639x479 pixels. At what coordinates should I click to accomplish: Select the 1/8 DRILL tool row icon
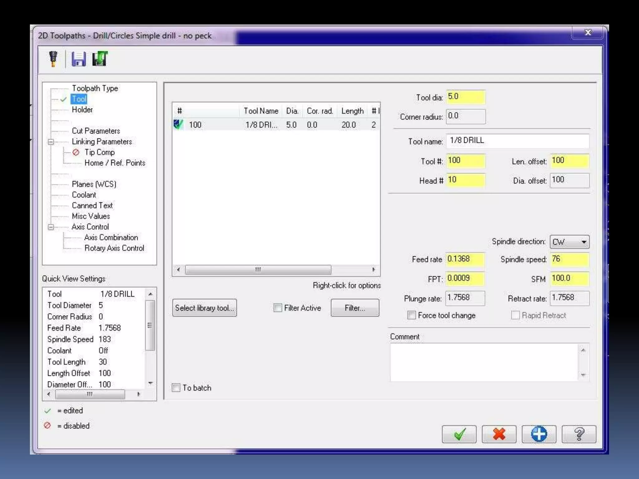coord(178,124)
